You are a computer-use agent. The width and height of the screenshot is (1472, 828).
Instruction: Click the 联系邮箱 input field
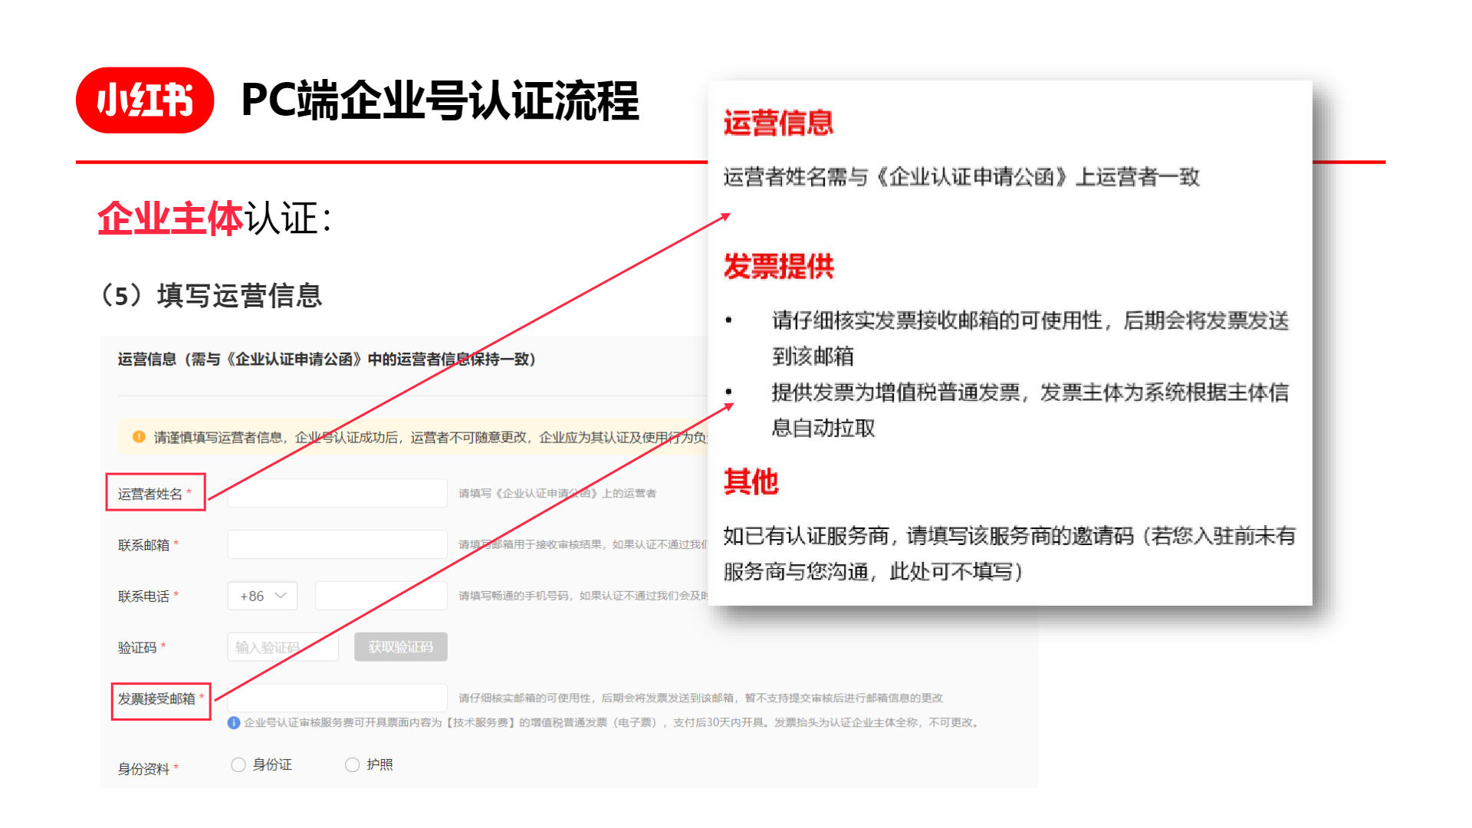(337, 544)
